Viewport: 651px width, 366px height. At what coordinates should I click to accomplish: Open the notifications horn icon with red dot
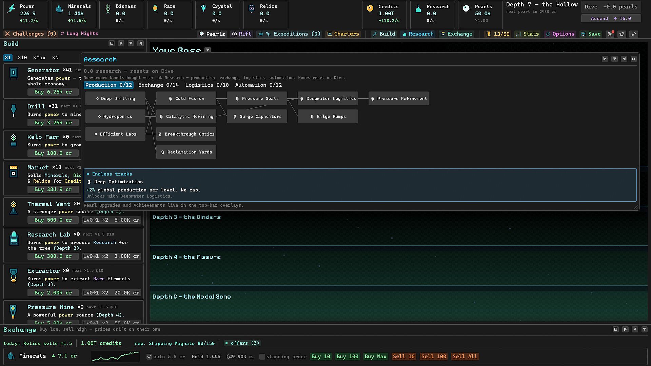pyautogui.click(x=610, y=34)
